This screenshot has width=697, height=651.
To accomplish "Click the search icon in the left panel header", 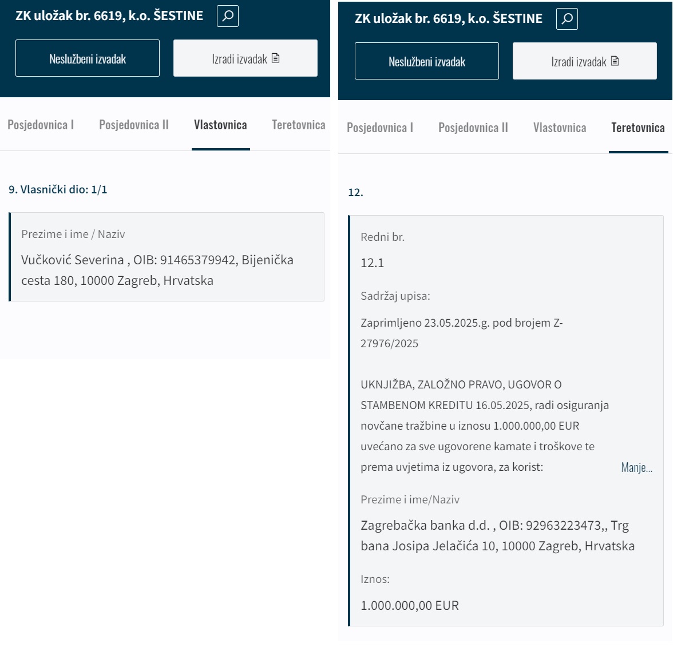I will click(227, 16).
